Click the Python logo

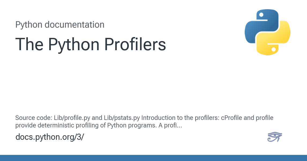(267, 32)
